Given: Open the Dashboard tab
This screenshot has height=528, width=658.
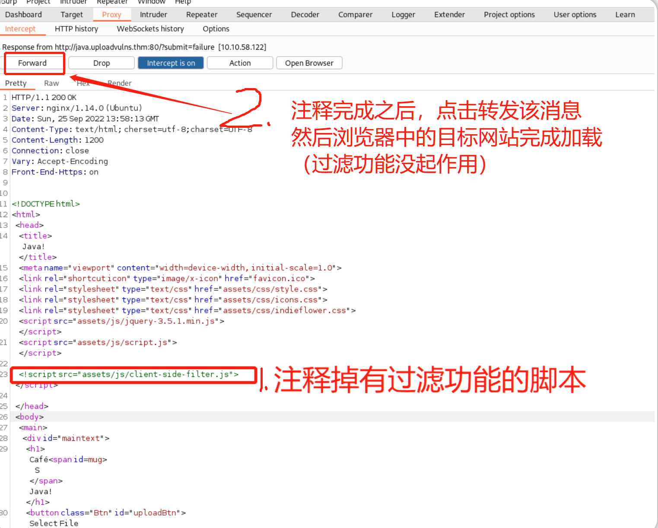Looking at the screenshot, I should [24, 15].
